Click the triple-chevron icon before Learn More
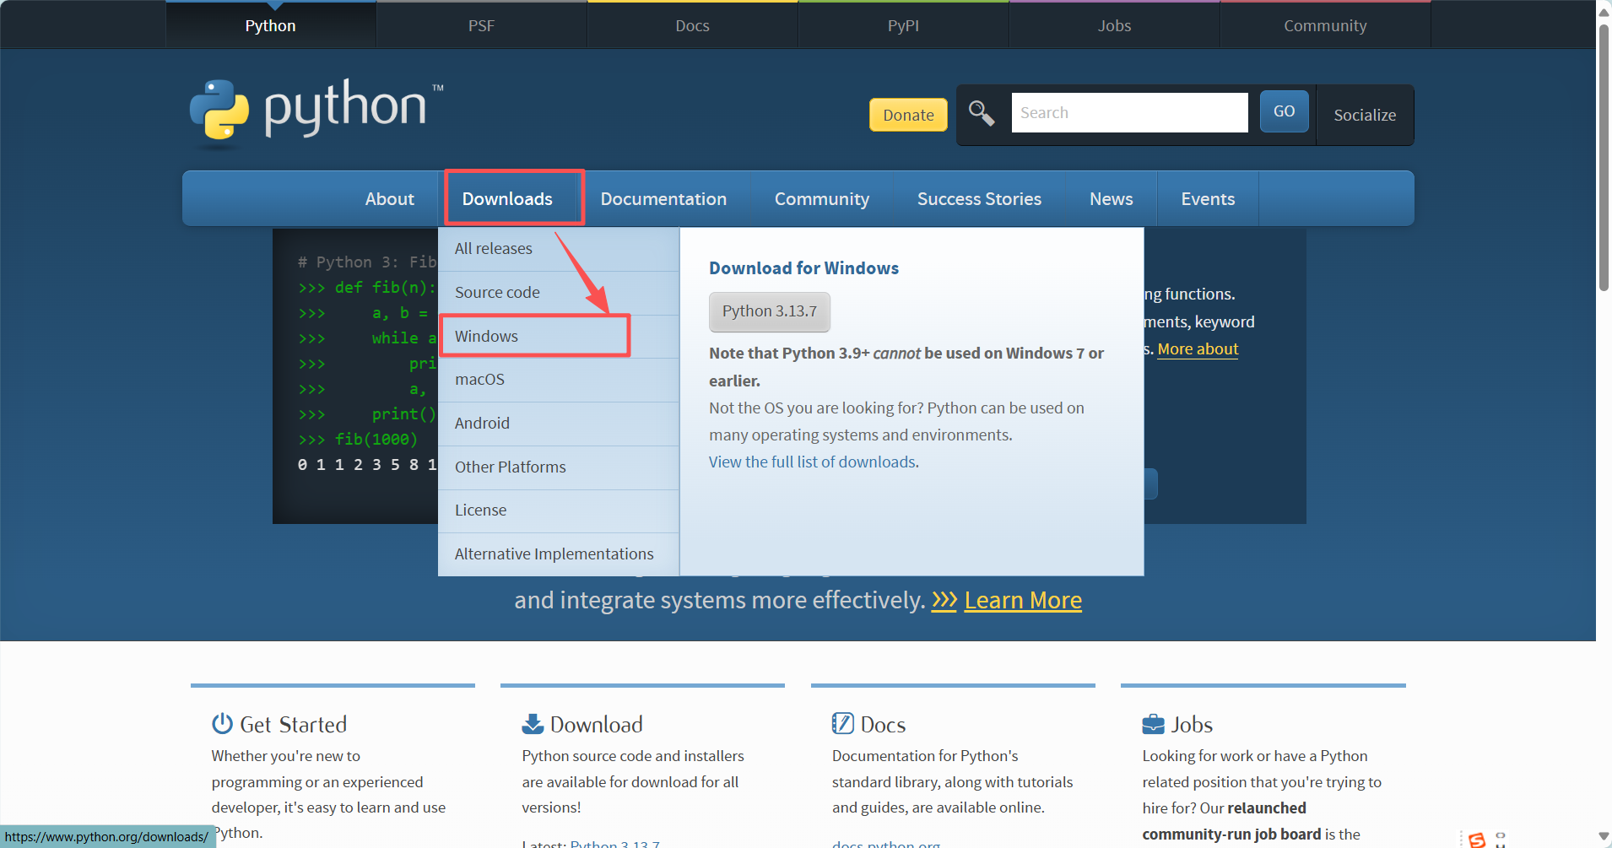 [x=944, y=600]
